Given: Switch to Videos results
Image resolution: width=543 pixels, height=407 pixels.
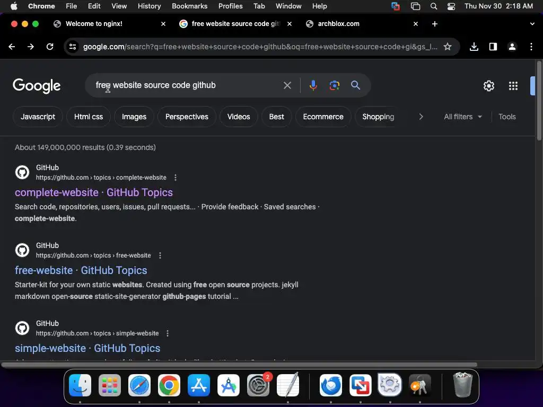Looking at the screenshot, I should 239,117.
